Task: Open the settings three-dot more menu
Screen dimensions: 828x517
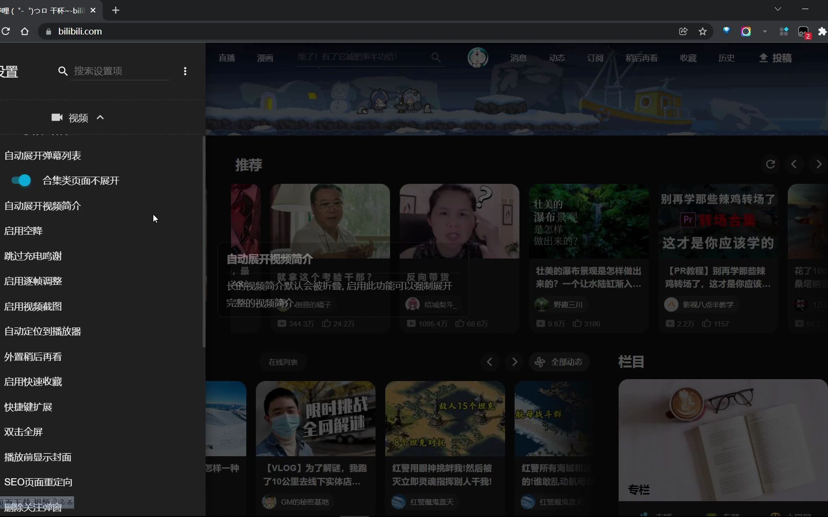Action: 185,71
